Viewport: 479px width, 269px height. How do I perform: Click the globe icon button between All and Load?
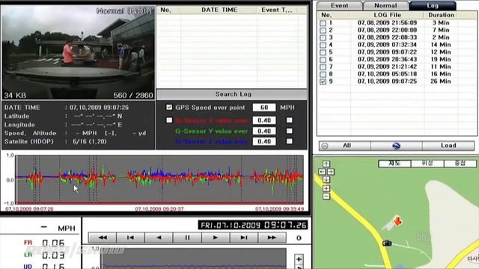pos(396,146)
